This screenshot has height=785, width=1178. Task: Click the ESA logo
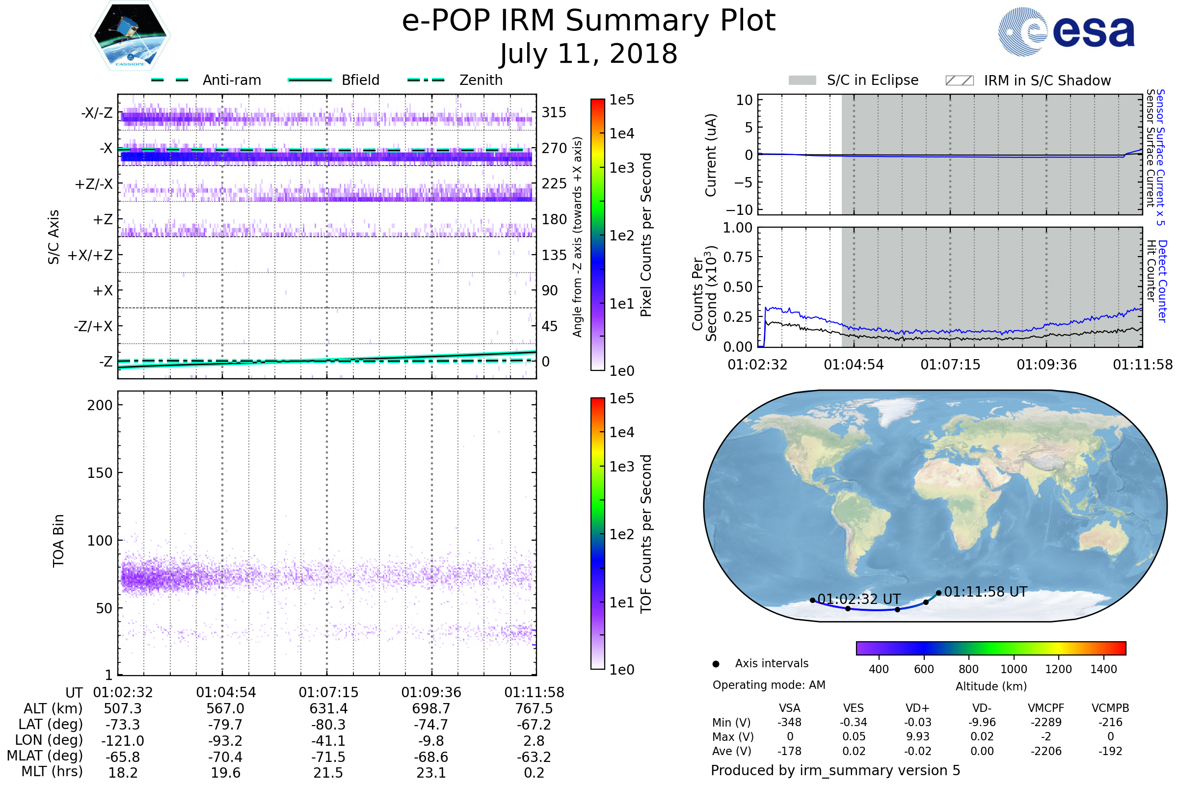[x=1066, y=31]
